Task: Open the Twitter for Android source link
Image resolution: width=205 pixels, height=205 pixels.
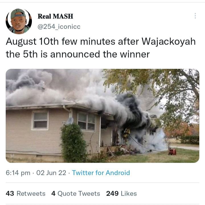Action: pos(101,173)
